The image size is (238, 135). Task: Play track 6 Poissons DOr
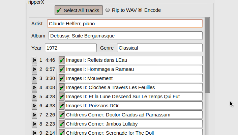point(34,106)
